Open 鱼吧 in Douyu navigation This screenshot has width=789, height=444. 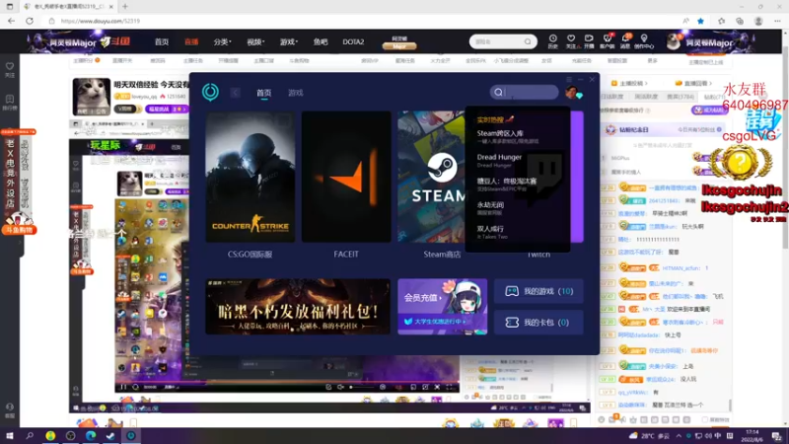click(321, 41)
